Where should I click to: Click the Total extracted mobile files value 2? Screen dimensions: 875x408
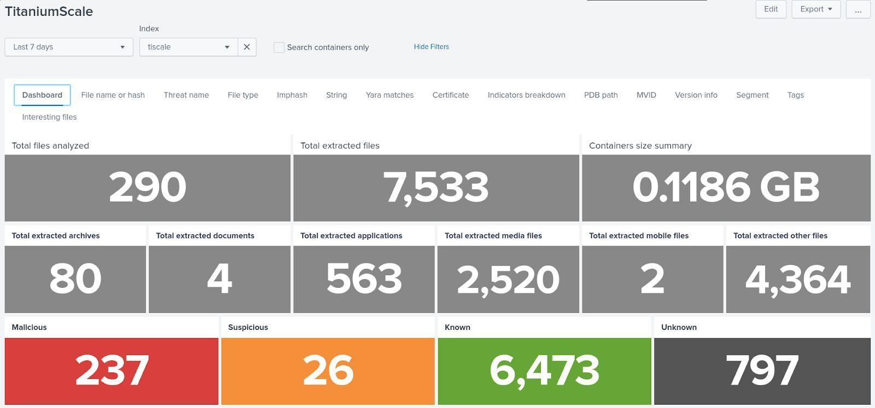click(x=652, y=279)
